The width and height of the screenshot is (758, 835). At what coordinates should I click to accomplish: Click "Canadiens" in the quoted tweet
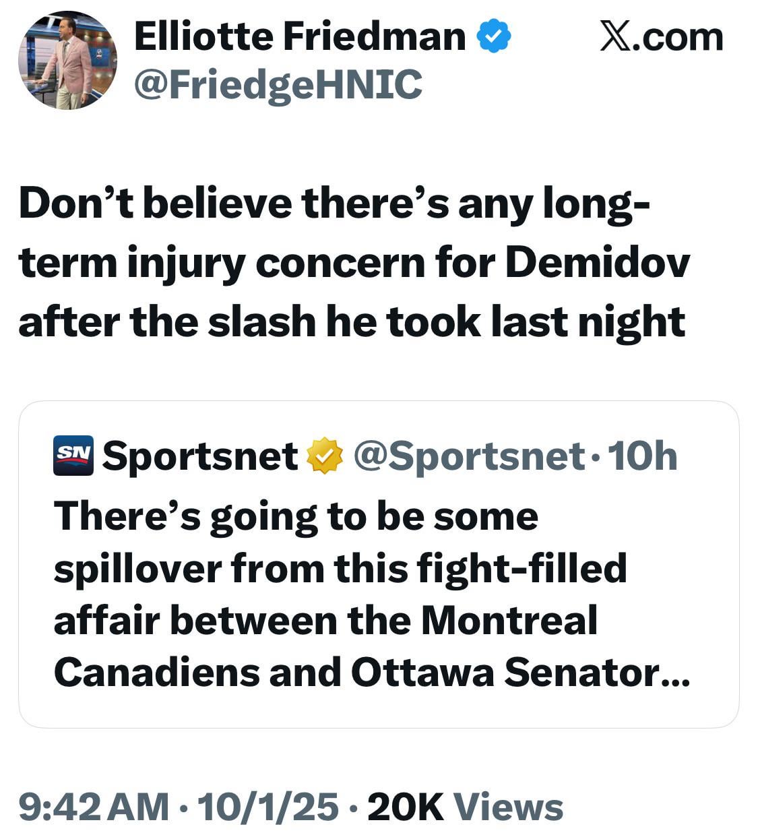point(156,672)
